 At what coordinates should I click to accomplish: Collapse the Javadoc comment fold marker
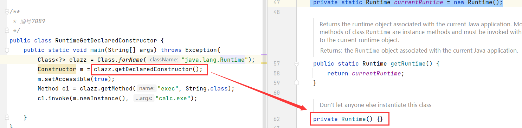point(6,12)
